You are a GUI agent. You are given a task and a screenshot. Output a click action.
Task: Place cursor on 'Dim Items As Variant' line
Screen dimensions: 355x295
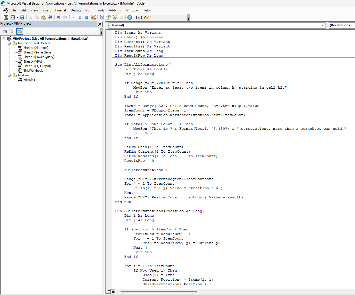click(x=138, y=33)
